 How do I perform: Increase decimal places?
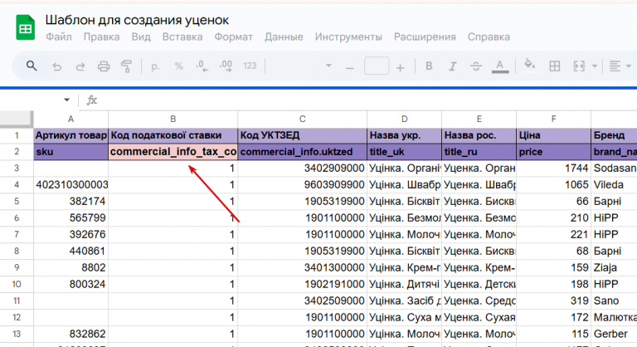(226, 66)
